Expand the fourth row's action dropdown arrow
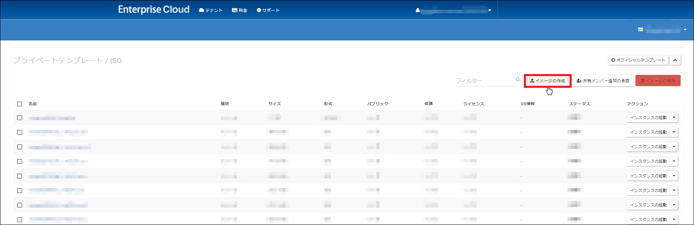The height and width of the screenshot is (225, 694). point(674,161)
